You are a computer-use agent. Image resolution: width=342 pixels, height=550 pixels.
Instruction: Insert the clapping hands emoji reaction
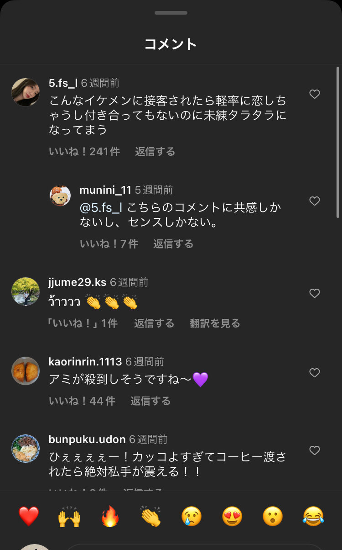click(x=150, y=517)
